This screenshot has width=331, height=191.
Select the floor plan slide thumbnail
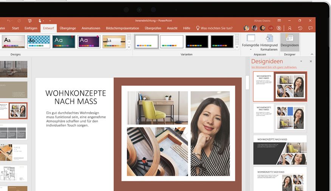tap(14, 174)
